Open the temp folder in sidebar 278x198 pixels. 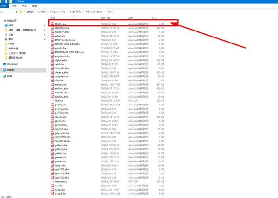11,44
